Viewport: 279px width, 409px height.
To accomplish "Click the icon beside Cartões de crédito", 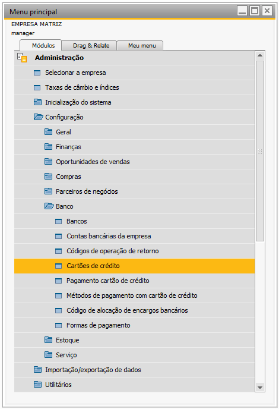I will click(59, 266).
